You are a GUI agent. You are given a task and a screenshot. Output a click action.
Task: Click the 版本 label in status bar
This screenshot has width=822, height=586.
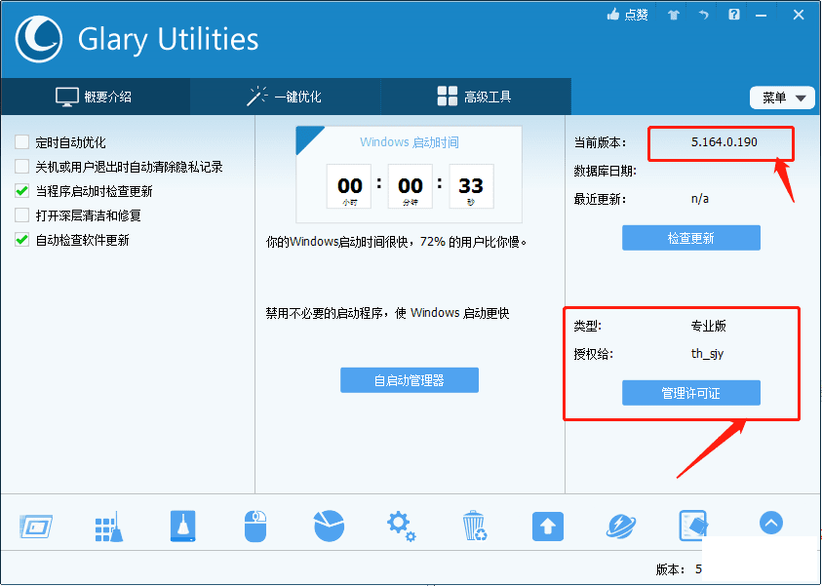[x=671, y=569]
